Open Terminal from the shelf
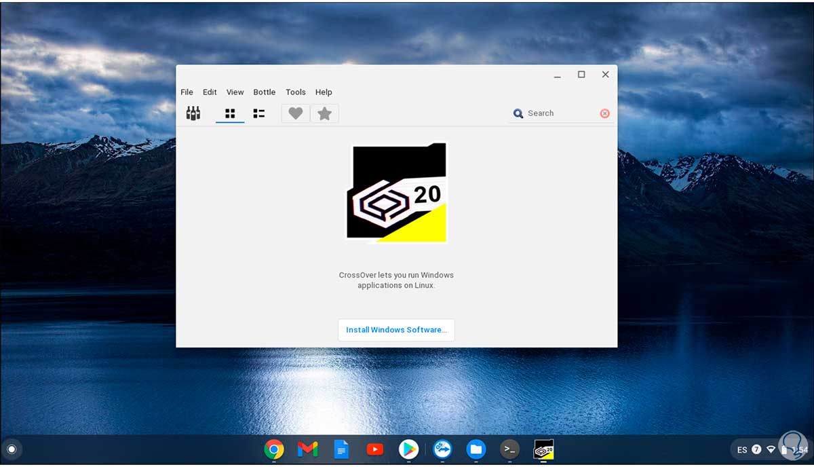Image resolution: width=814 pixels, height=467 pixels. pos(509,449)
